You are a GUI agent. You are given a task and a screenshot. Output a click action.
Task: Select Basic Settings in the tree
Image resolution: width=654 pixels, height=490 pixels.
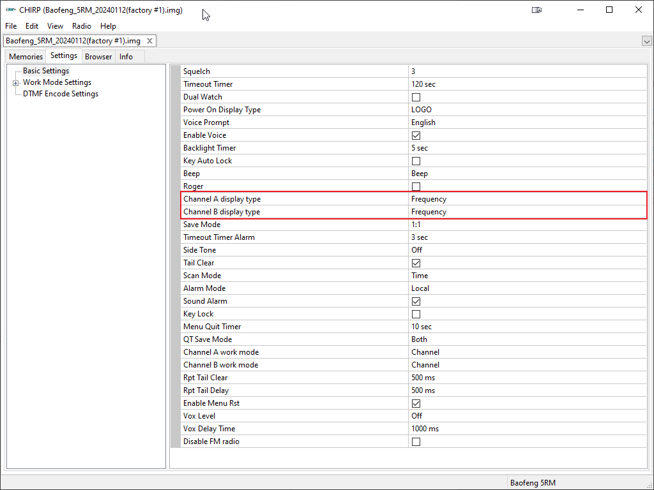point(46,71)
